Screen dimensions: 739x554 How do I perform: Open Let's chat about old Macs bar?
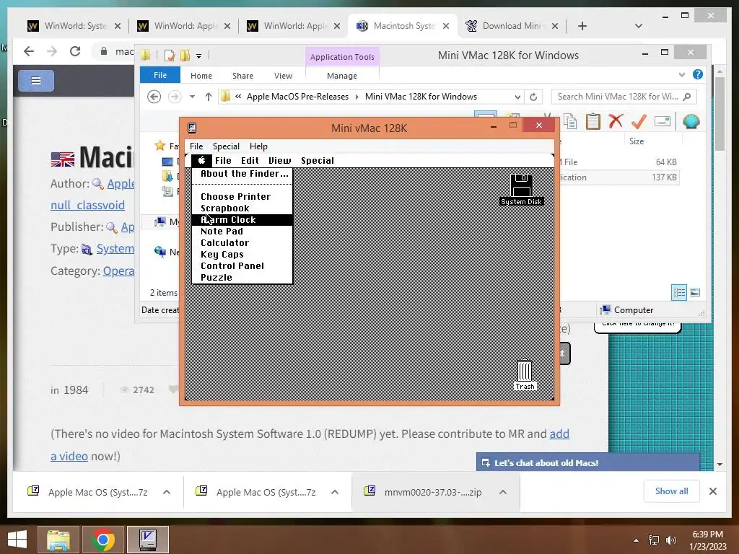click(x=588, y=462)
